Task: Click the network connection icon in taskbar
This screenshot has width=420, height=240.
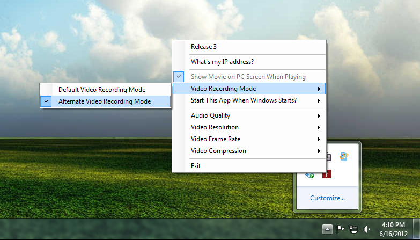Action: tap(353, 229)
